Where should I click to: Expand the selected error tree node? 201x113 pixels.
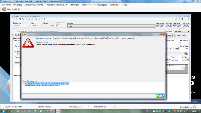point(24,84)
